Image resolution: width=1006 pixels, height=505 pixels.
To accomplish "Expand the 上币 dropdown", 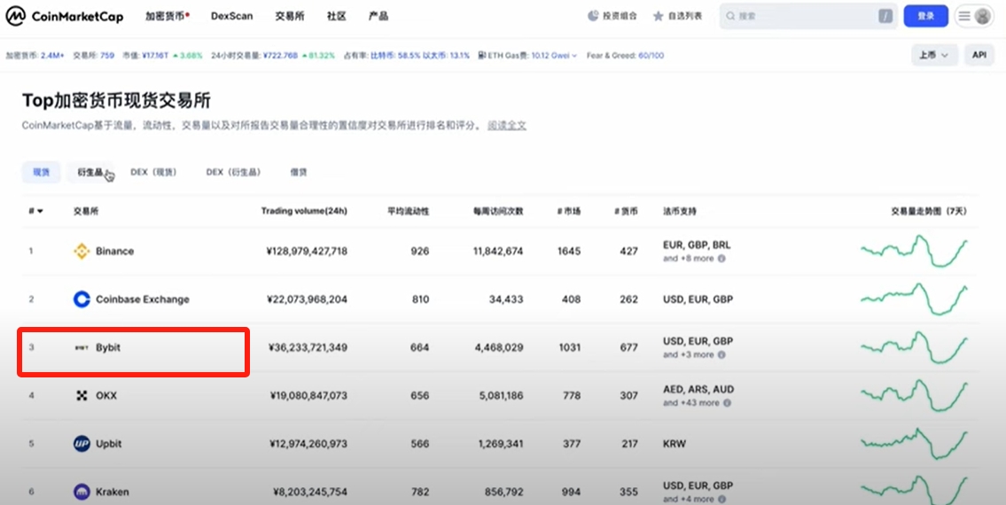I will tap(935, 55).
